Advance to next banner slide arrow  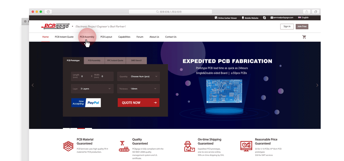[x=317, y=85]
